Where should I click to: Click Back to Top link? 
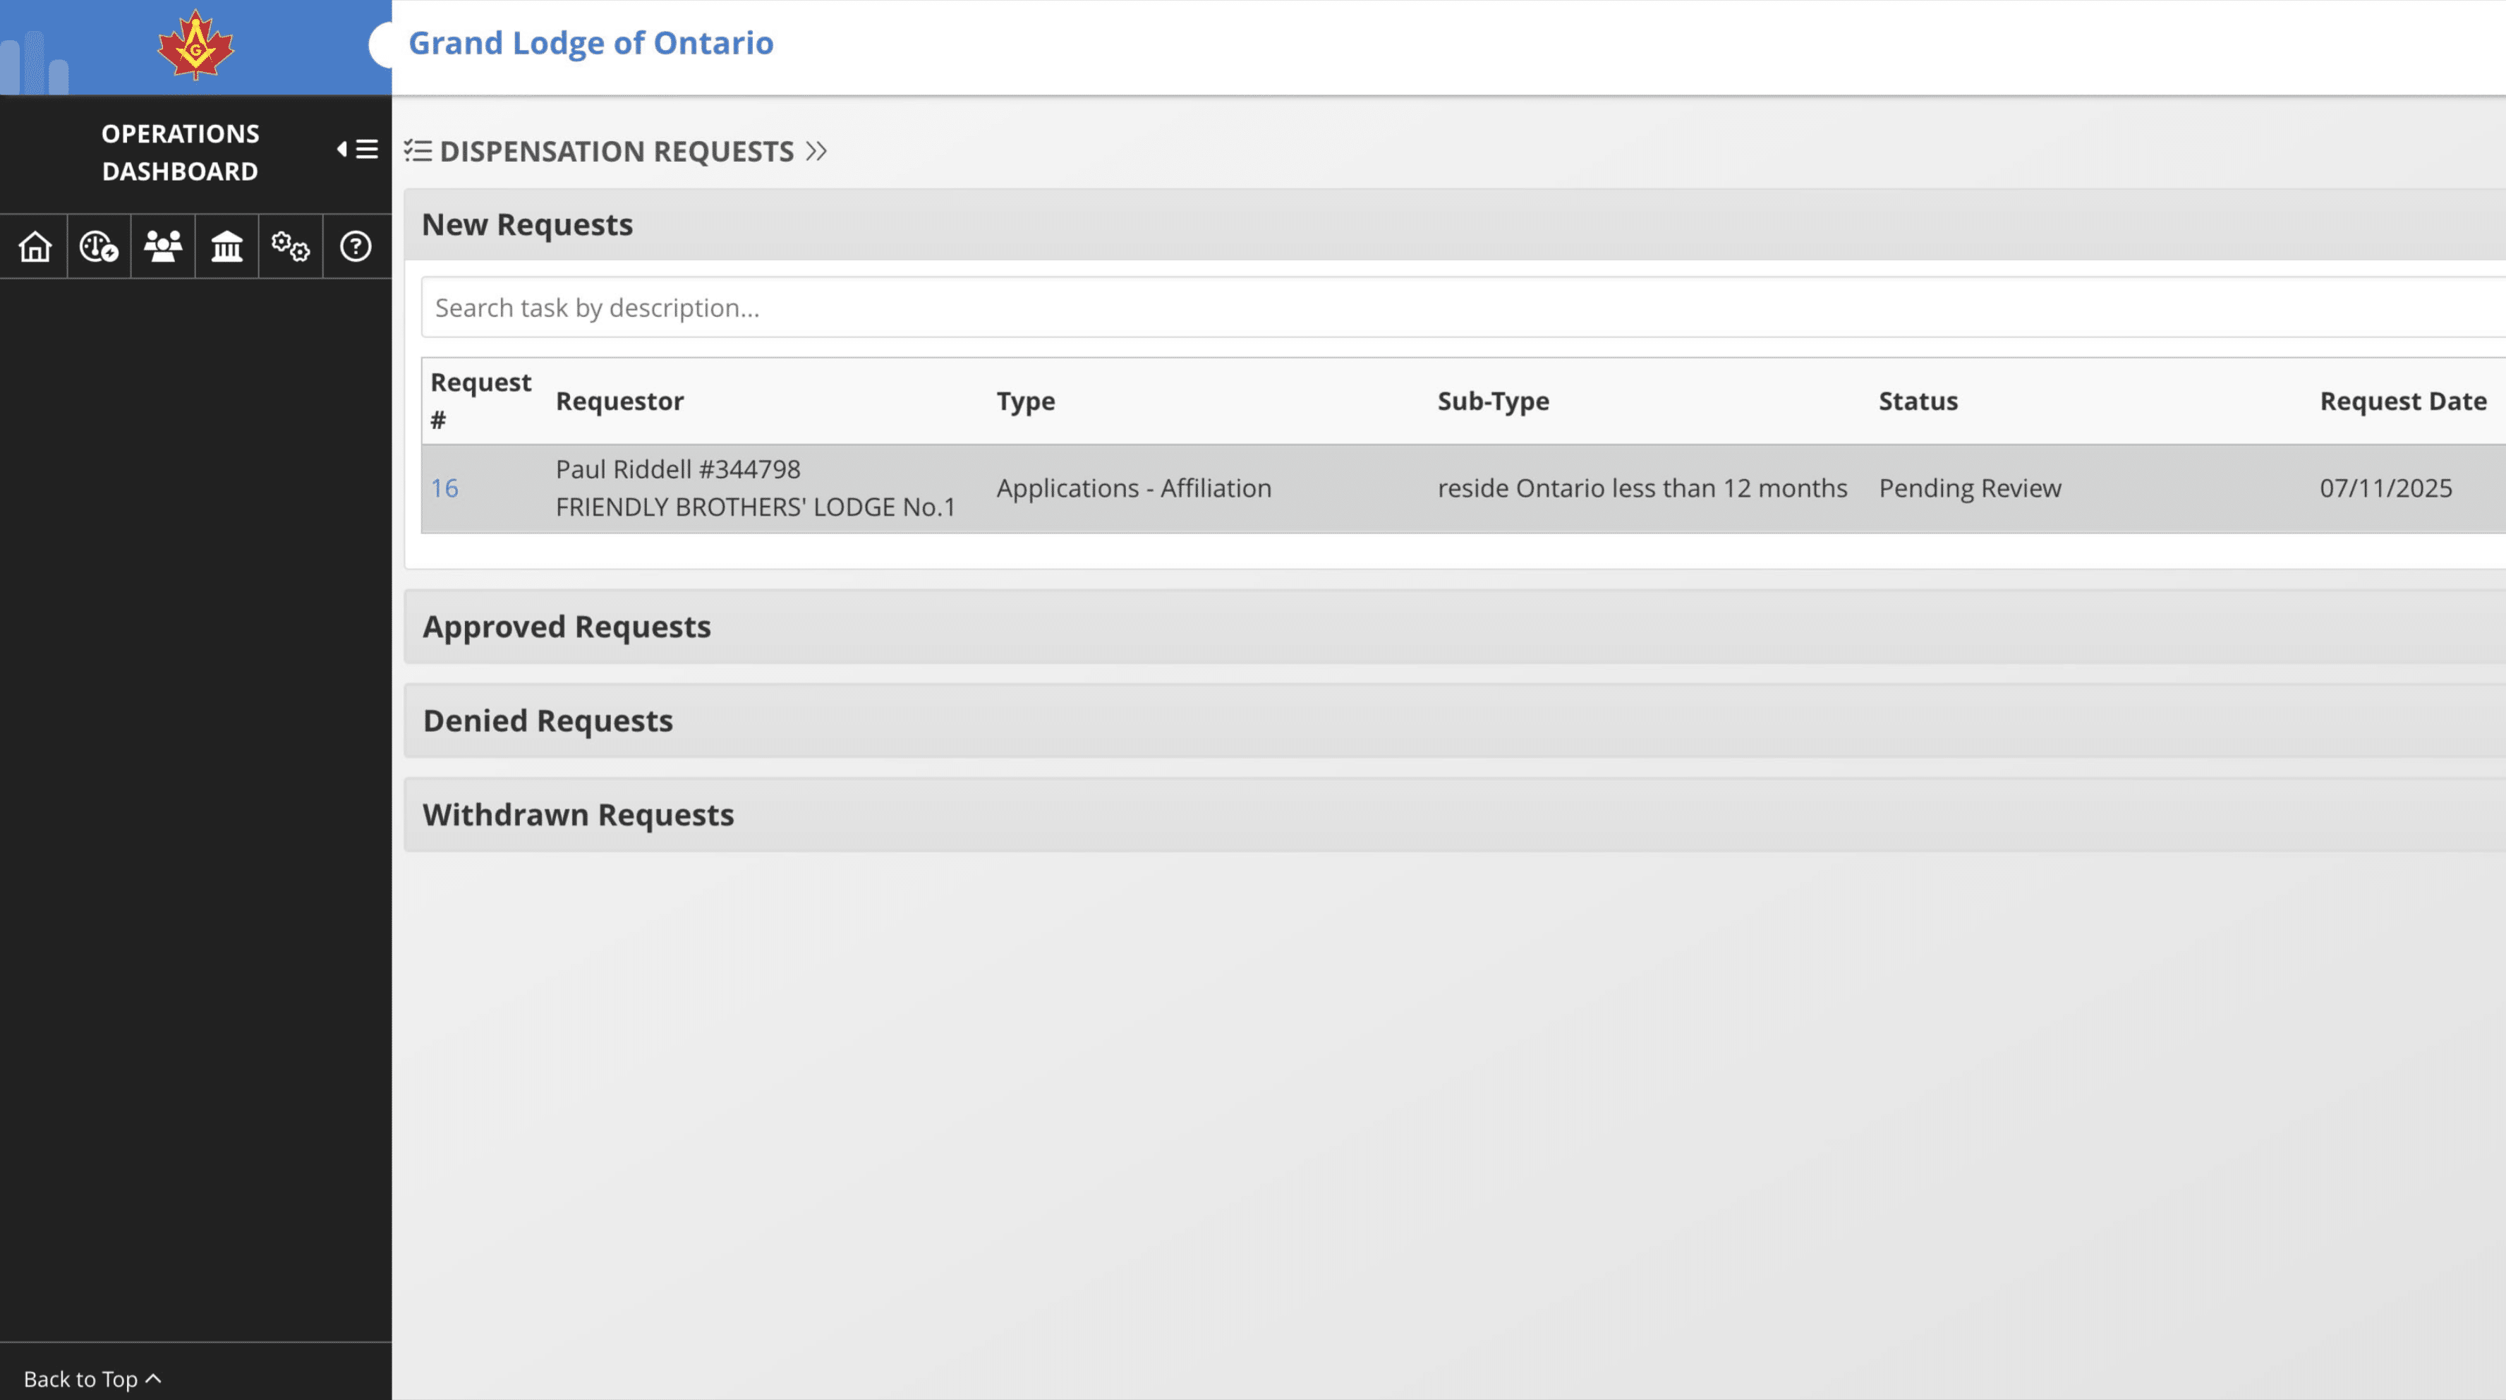point(92,1379)
